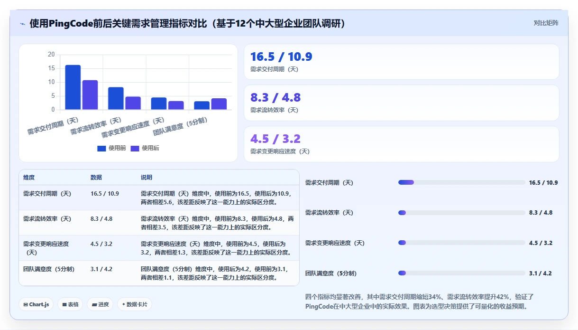Toggle the 使用后 legend entry
The height and width of the screenshot is (330, 578).
[x=145, y=148]
